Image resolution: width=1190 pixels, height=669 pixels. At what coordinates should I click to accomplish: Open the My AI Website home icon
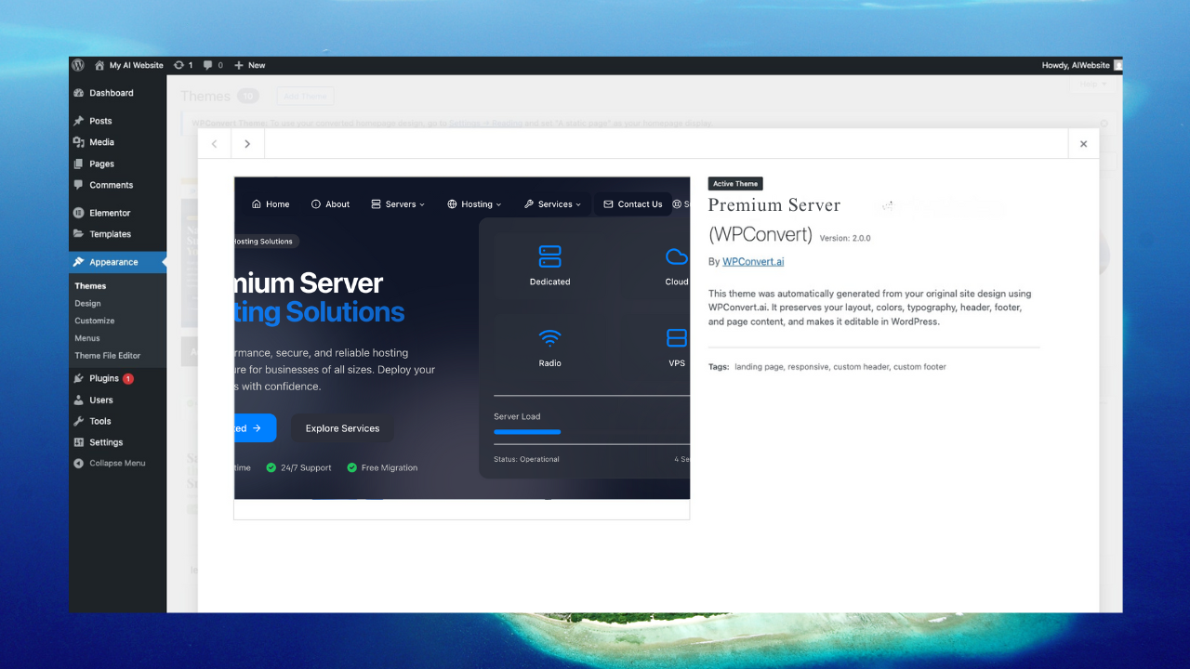point(99,65)
